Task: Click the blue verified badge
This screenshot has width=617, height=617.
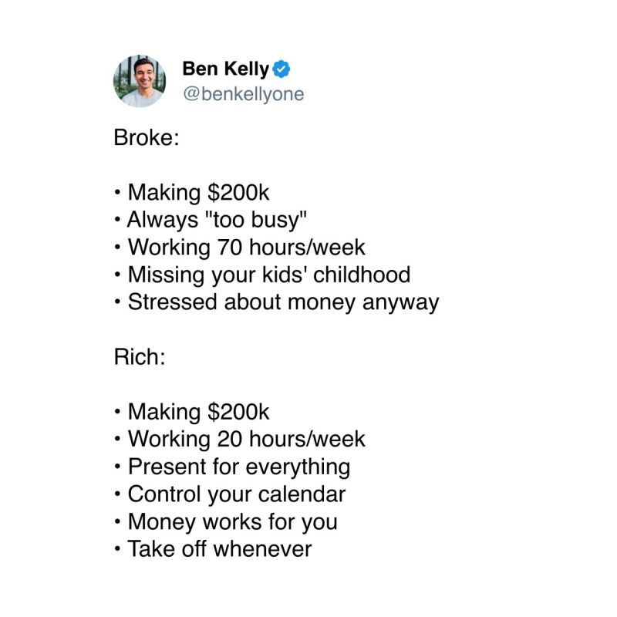Action: coord(282,69)
